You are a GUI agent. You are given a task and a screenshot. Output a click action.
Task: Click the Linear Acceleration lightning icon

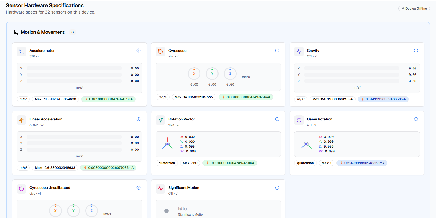point(22,120)
